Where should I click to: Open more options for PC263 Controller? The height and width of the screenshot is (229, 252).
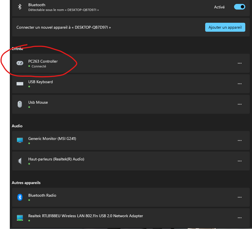click(x=239, y=63)
